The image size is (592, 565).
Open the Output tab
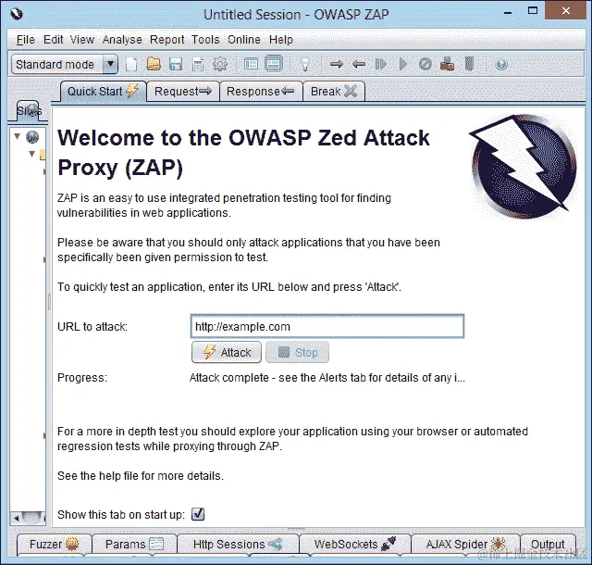(x=548, y=545)
